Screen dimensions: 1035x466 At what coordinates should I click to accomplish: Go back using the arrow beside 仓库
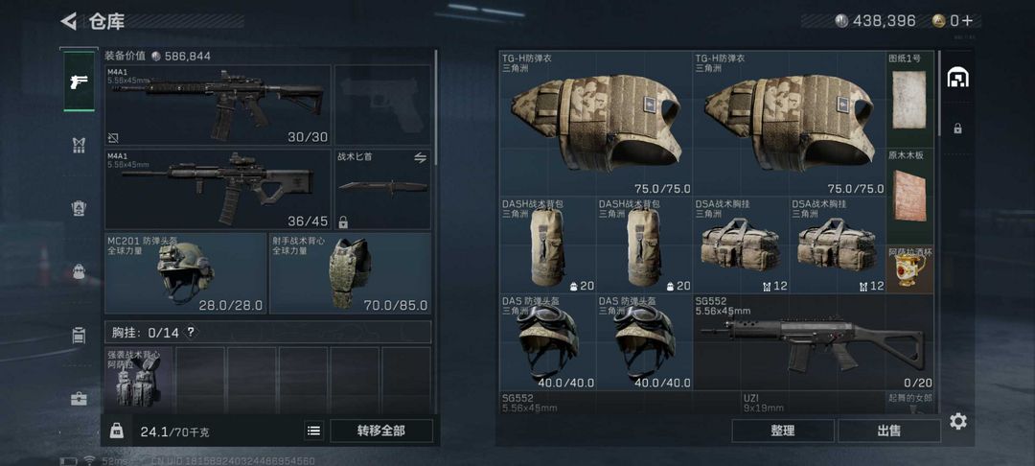69,21
